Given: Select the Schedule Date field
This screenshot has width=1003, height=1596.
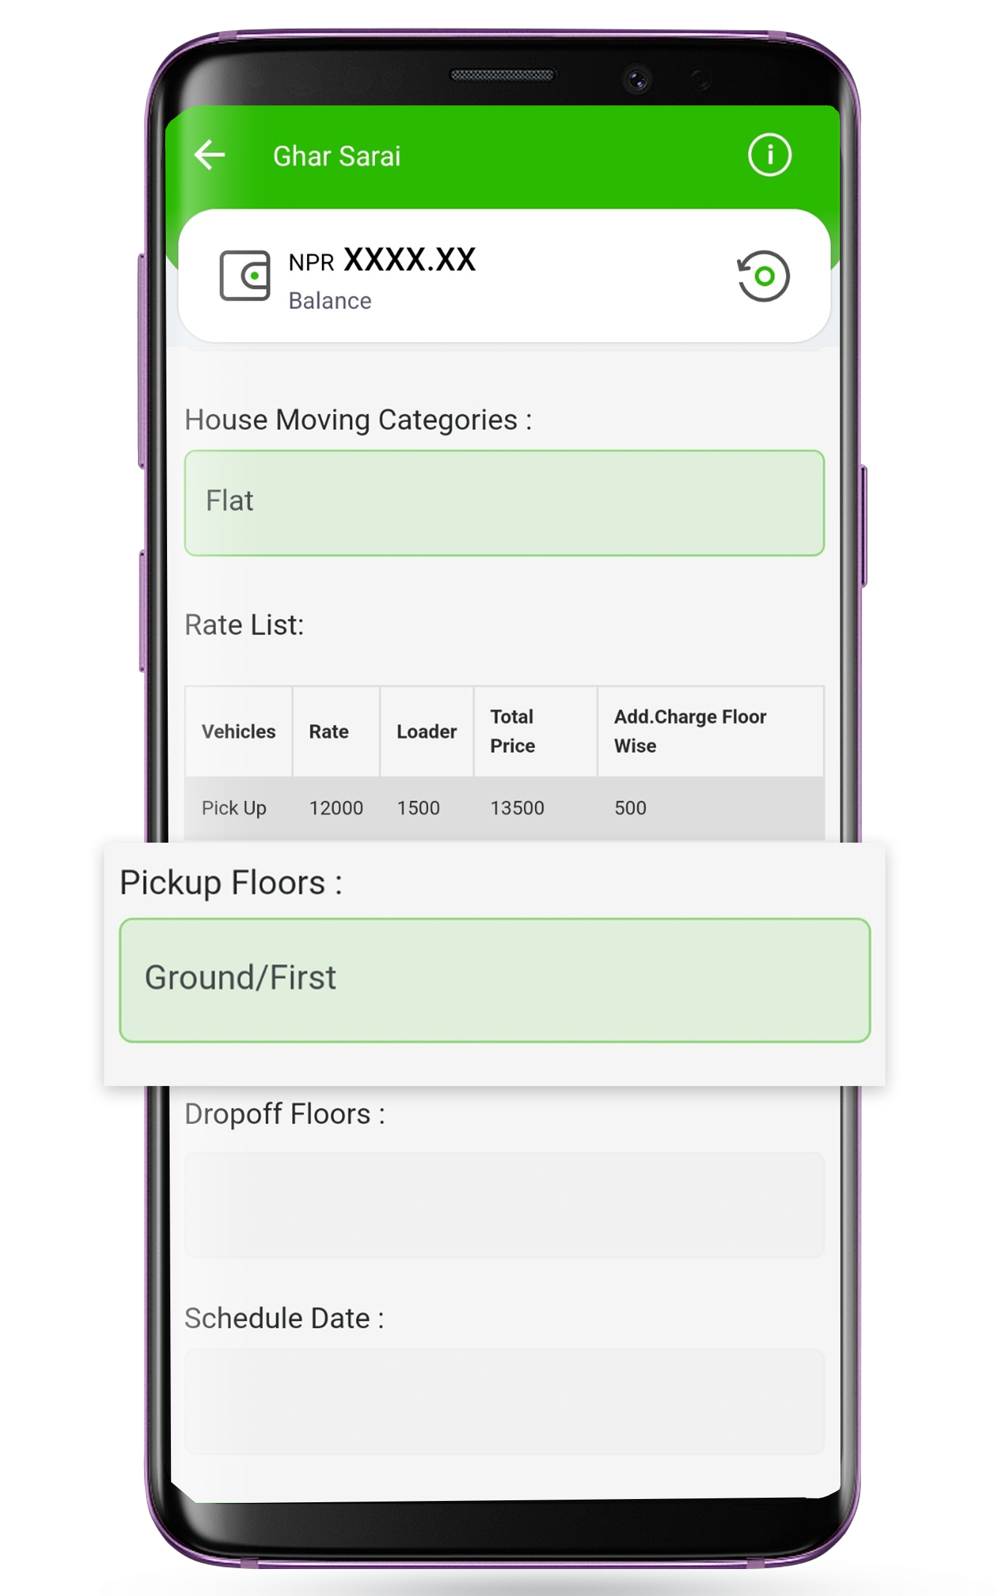Looking at the screenshot, I should pyautogui.click(x=504, y=1401).
